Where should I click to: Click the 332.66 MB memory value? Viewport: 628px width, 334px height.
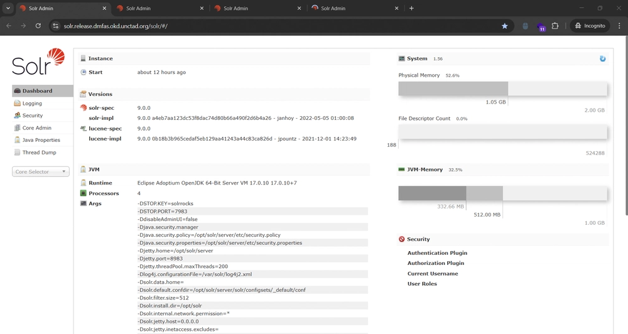tap(450, 207)
